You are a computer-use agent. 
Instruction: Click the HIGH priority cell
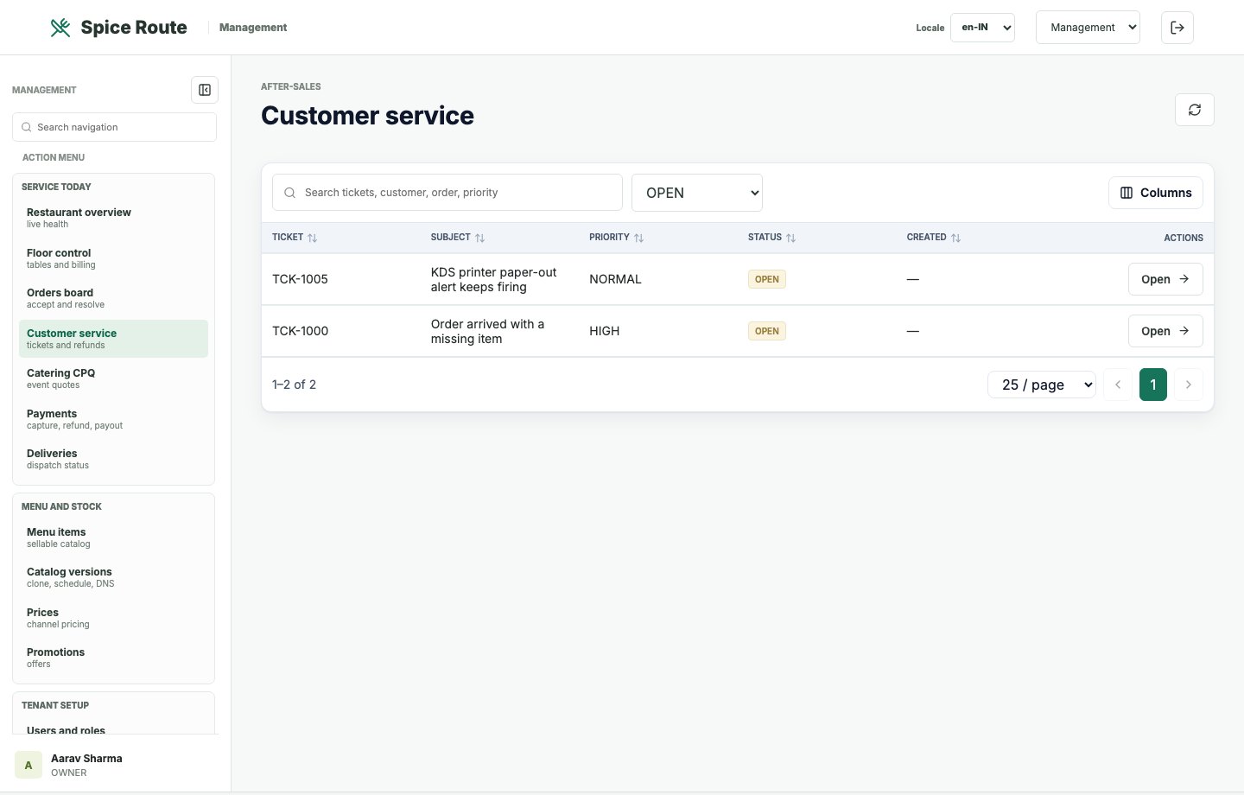click(604, 331)
